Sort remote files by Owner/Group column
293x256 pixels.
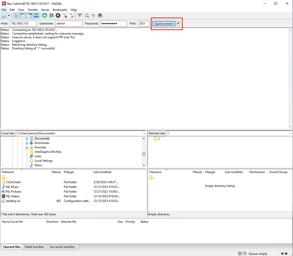278,172
